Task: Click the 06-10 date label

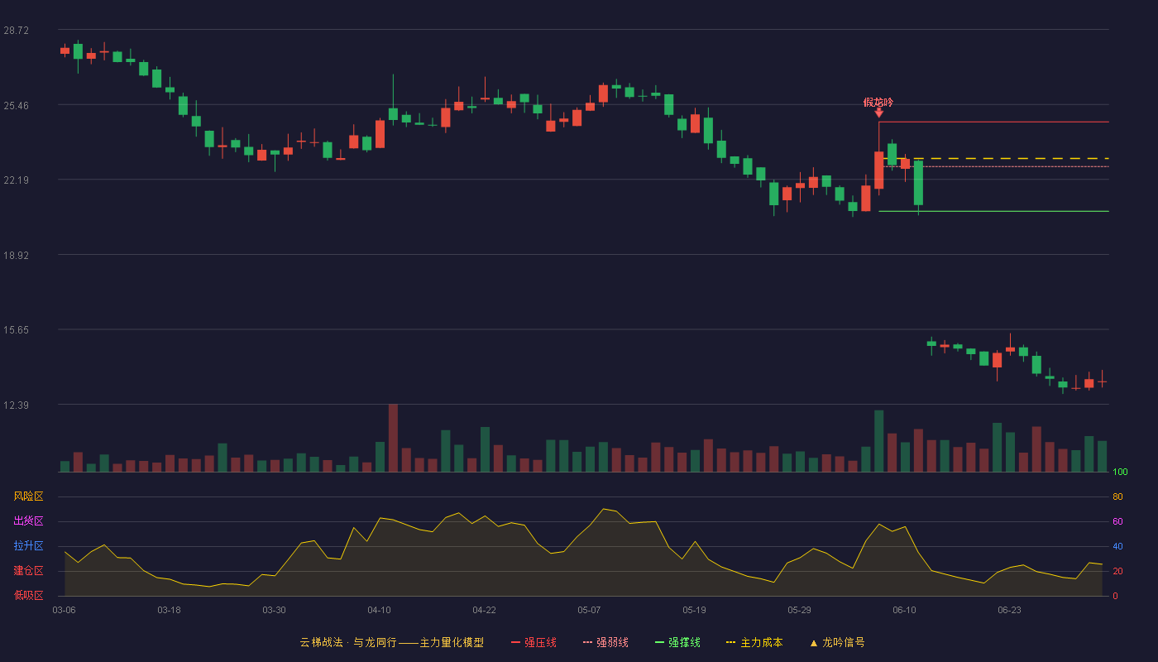Action: 905,610
